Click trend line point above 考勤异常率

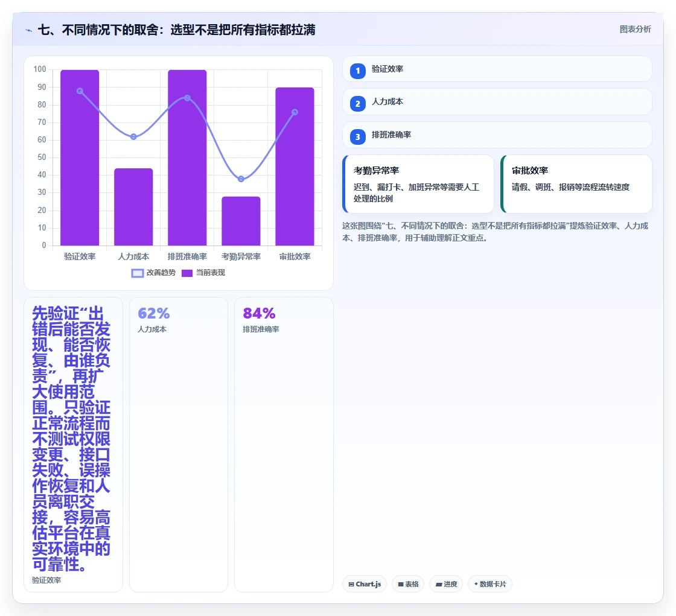tap(241, 179)
